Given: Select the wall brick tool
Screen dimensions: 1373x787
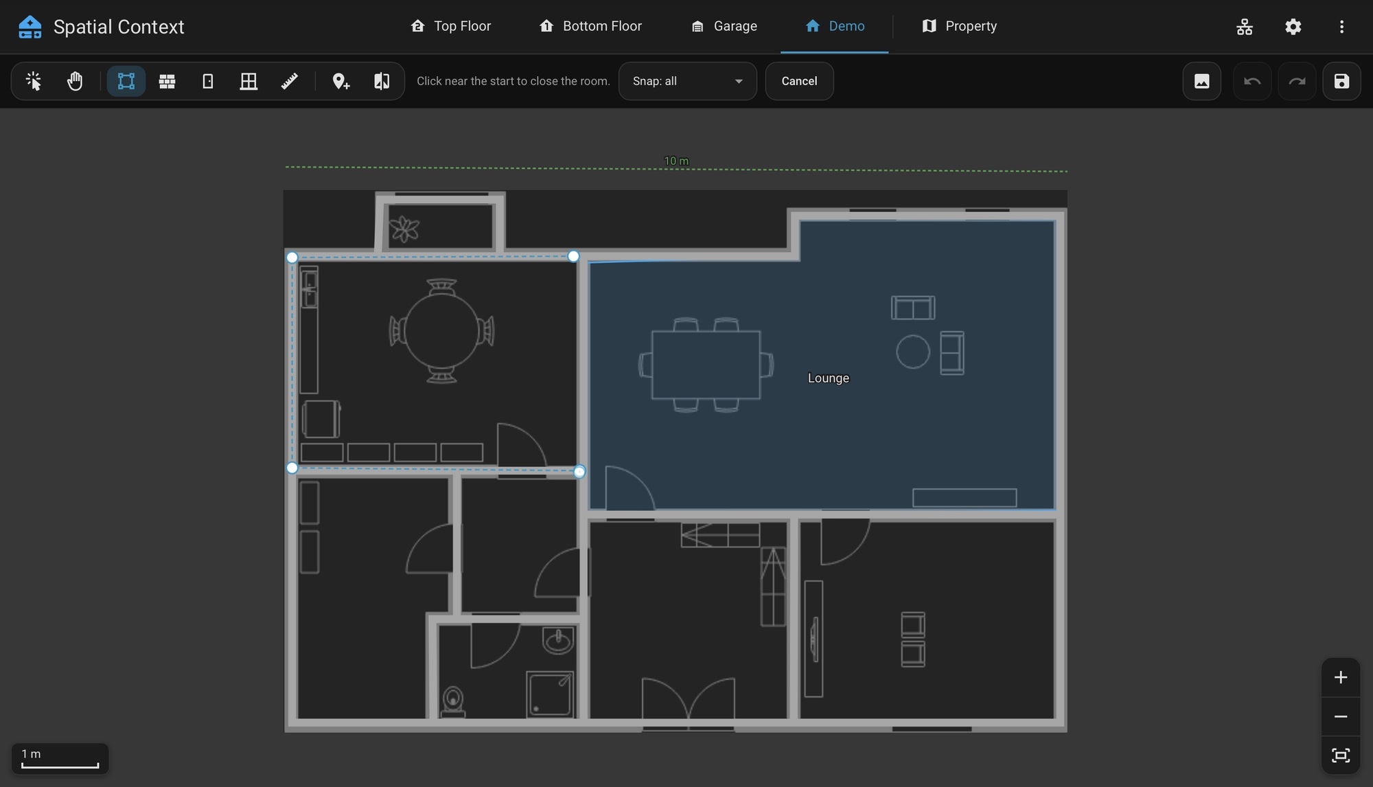Looking at the screenshot, I should (x=167, y=81).
